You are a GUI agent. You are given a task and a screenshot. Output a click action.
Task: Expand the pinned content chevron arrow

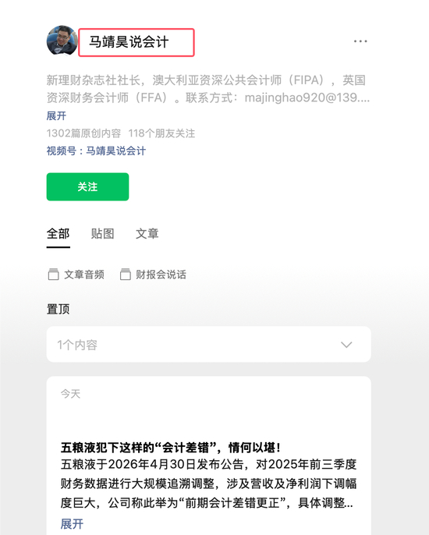346,345
